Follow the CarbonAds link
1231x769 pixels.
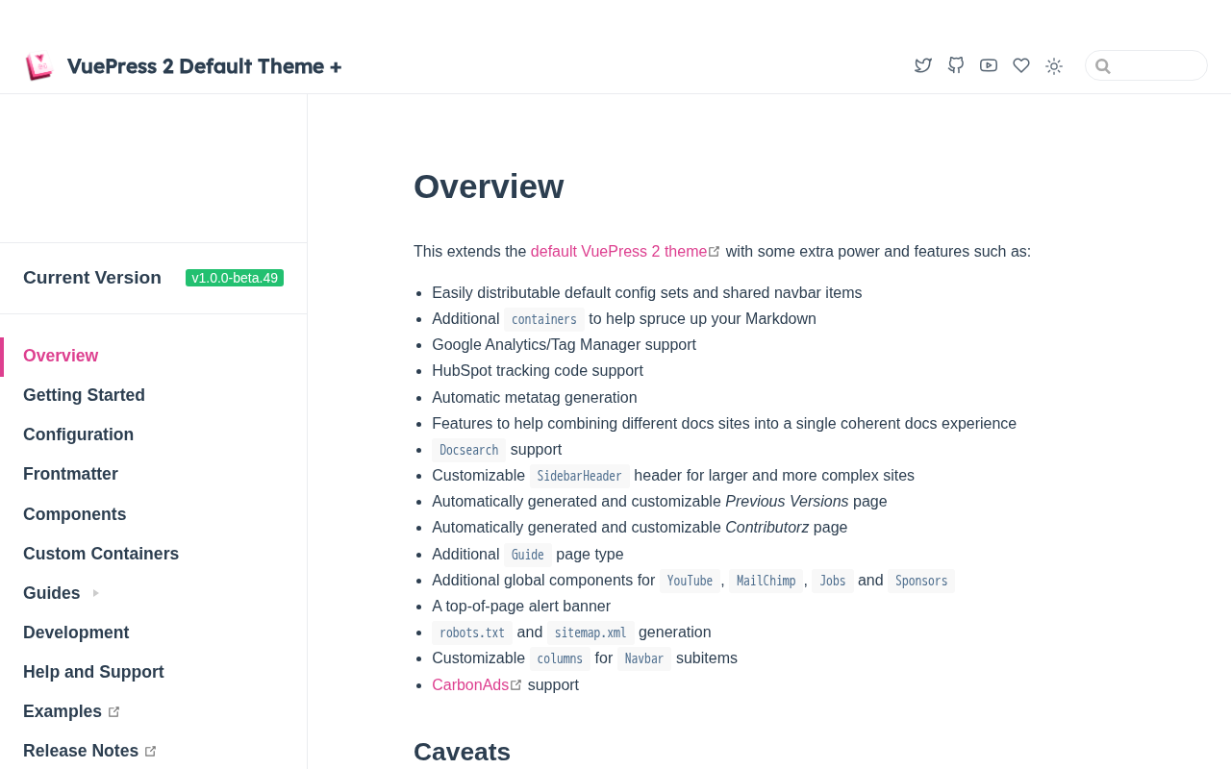click(x=470, y=685)
